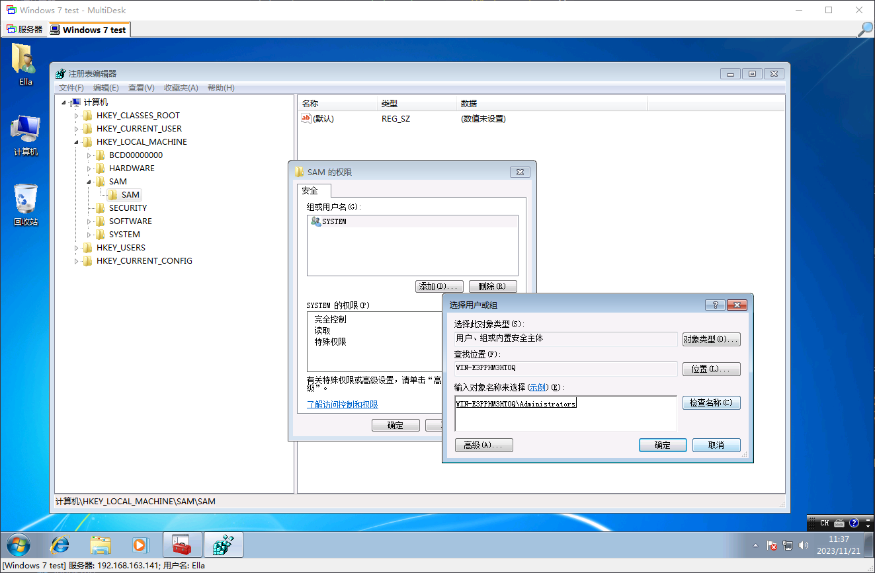Click the red toolbox taskbar icon
The height and width of the screenshot is (573, 875).
point(181,545)
